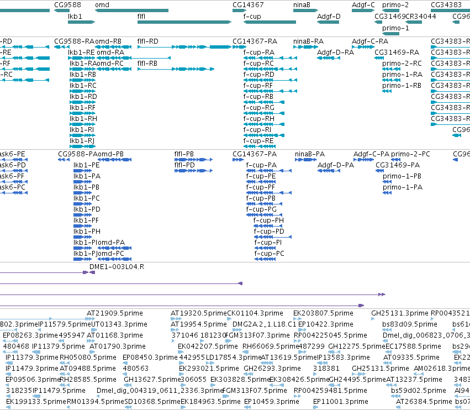
Task: Select the omd gene label
Action: pyautogui.click(x=102, y=5)
